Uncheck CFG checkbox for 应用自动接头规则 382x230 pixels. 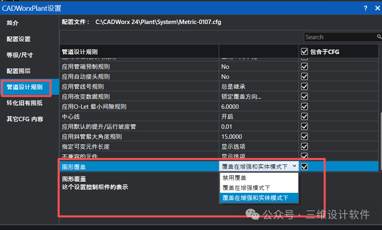click(304, 76)
